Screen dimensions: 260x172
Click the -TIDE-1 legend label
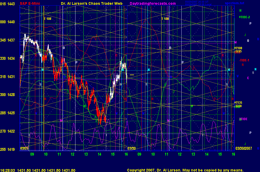(x=244, y=60)
